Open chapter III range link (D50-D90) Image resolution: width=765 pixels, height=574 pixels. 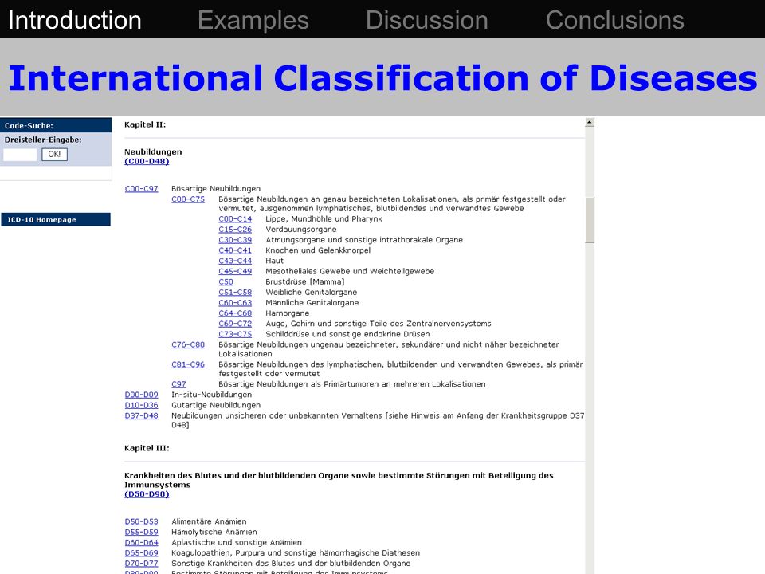coord(147,494)
